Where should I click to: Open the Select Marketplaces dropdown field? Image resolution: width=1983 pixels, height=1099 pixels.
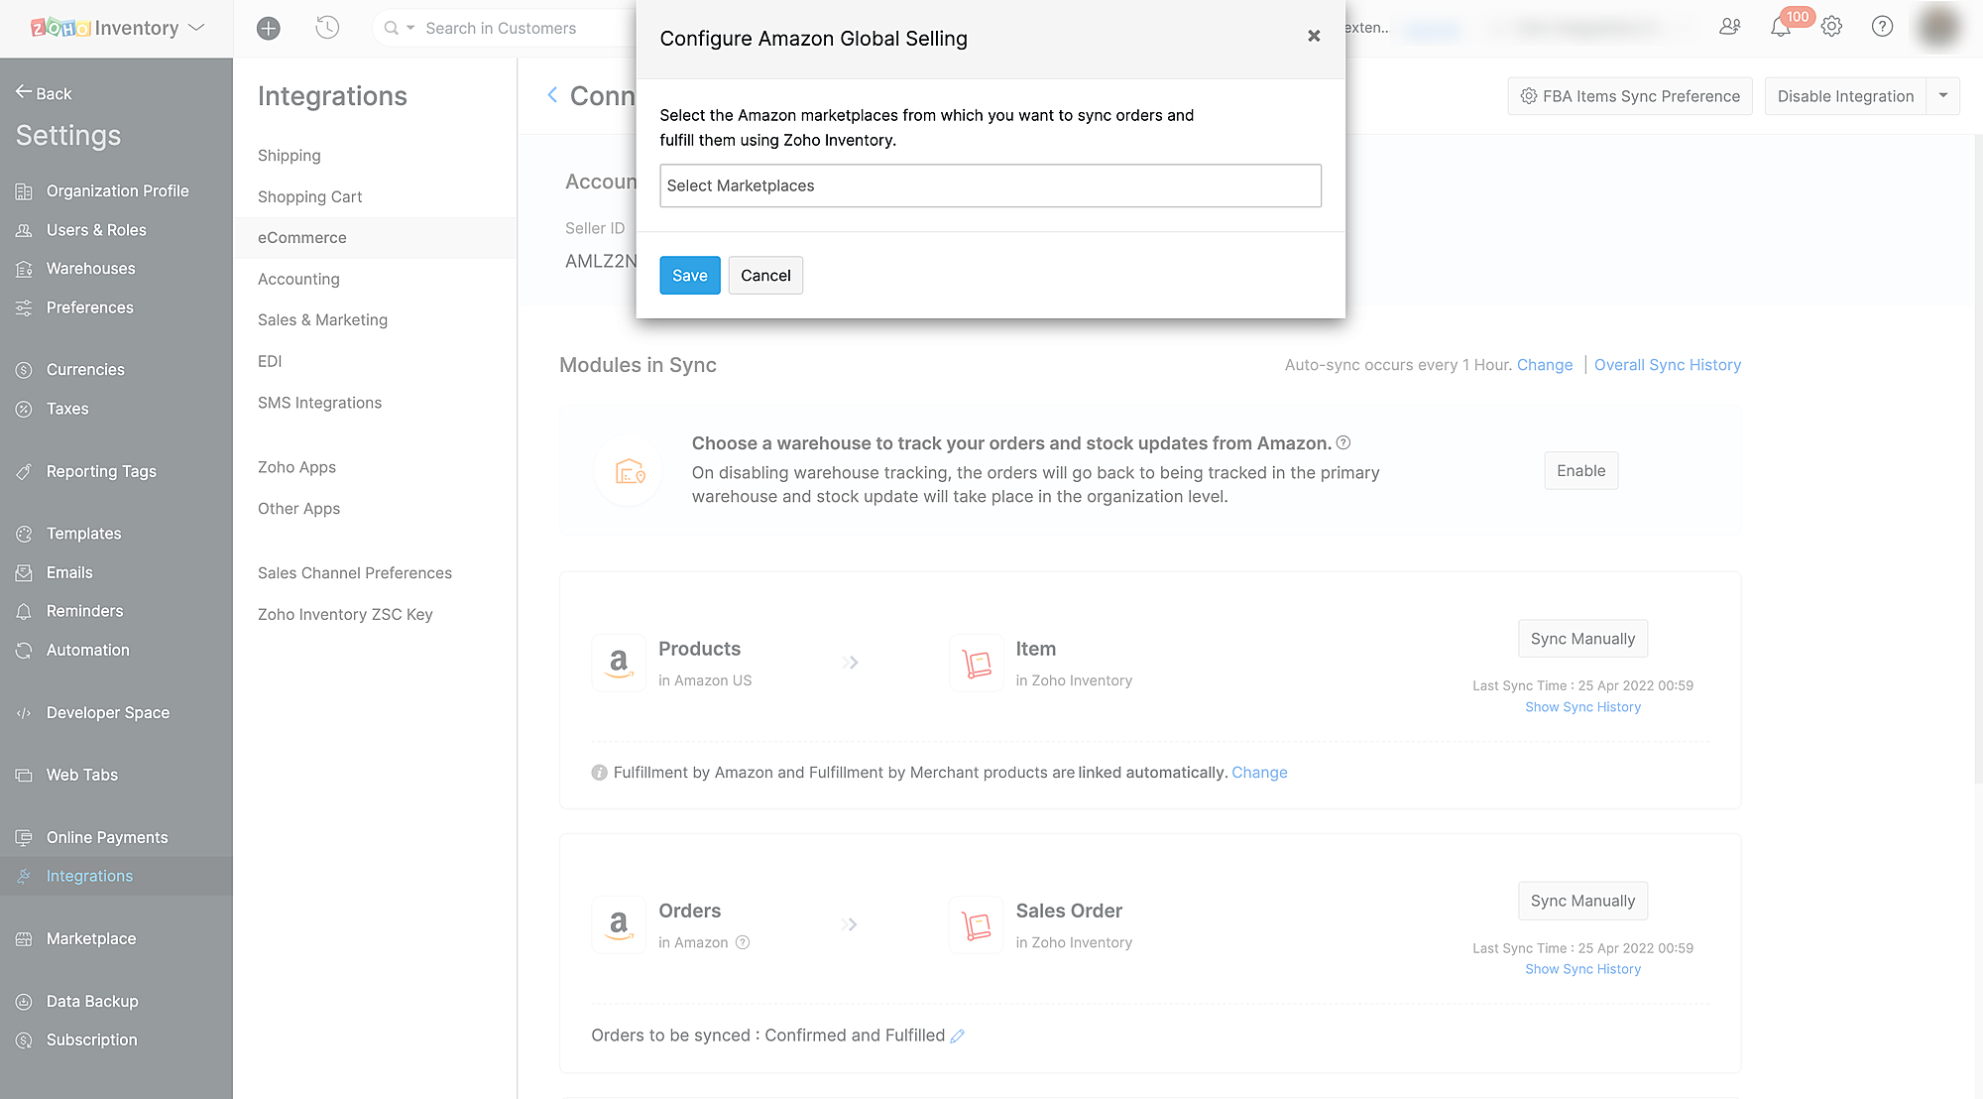(990, 185)
